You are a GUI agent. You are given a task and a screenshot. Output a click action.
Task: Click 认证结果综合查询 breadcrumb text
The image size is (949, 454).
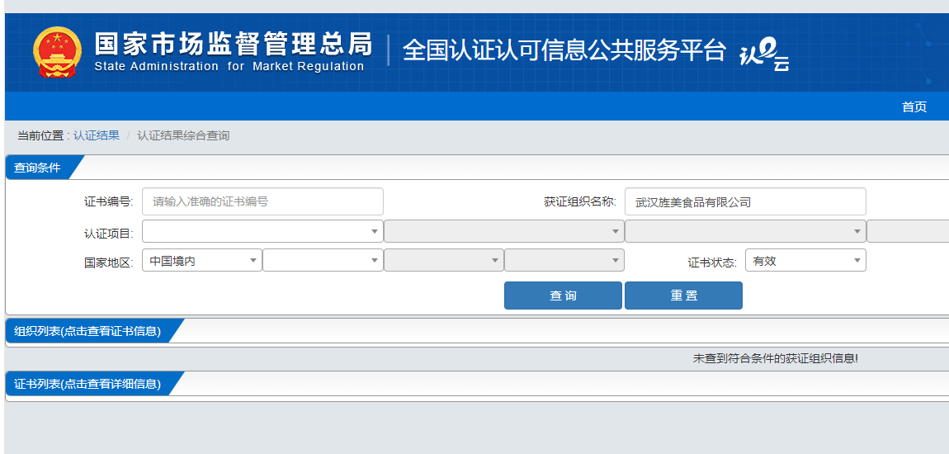point(183,135)
